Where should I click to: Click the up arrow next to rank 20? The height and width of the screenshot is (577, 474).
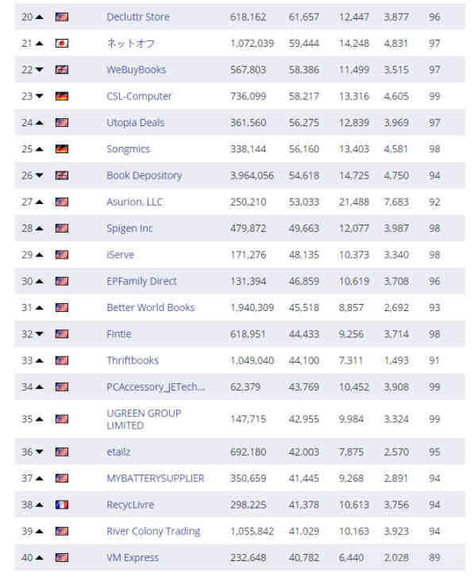pos(40,17)
